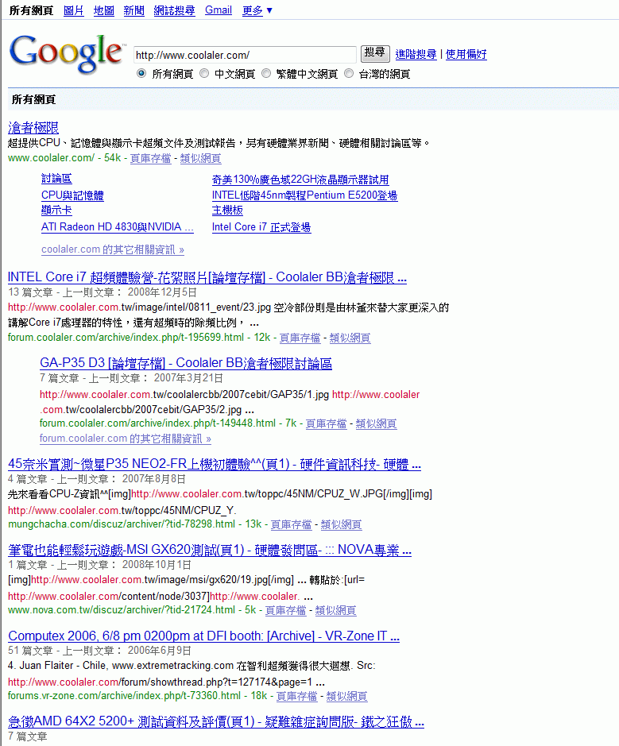The image size is (619, 746).
Task: Open the Computex 2006 DFI booth result
Action: click(x=204, y=636)
